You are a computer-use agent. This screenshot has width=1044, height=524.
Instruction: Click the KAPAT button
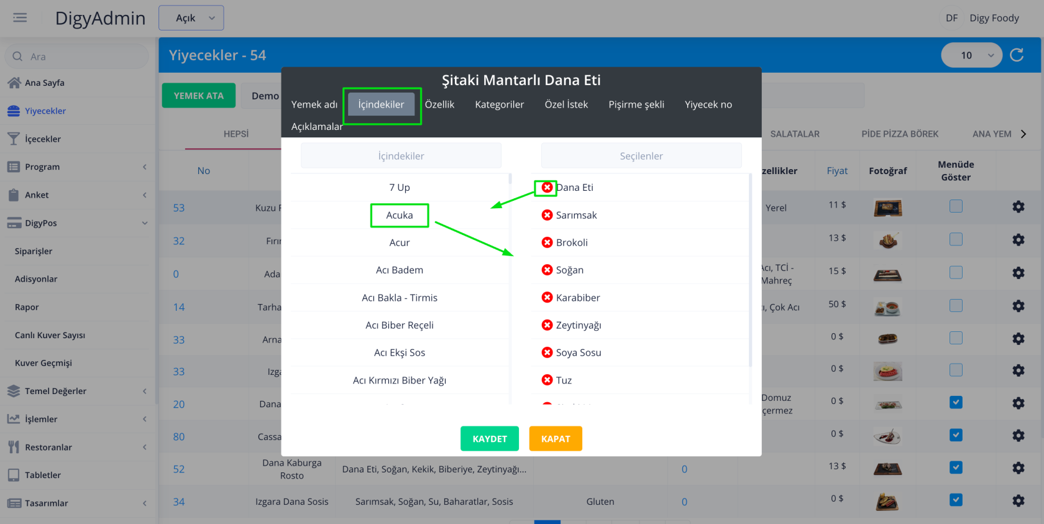click(x=555, y=439)
